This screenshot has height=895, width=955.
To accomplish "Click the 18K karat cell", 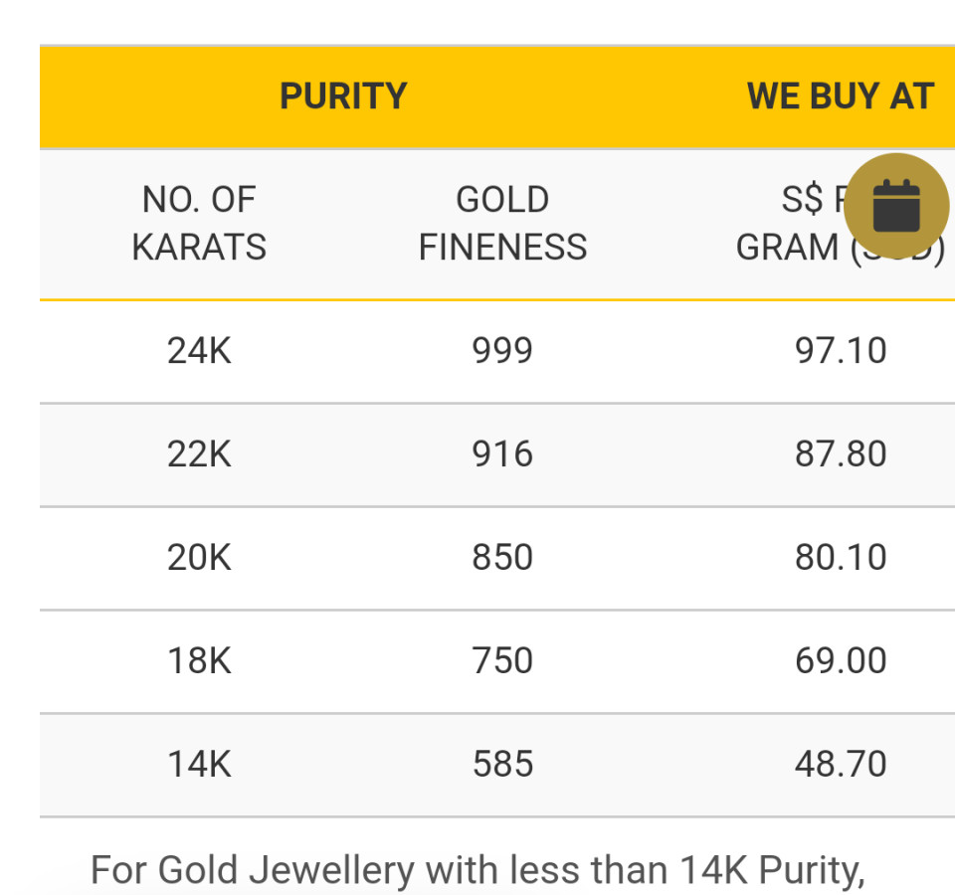I will [199, 661].
